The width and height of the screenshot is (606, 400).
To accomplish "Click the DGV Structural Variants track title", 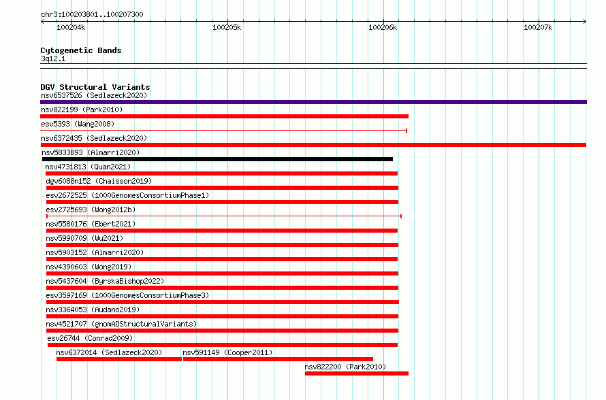I will tap(95, 87).
